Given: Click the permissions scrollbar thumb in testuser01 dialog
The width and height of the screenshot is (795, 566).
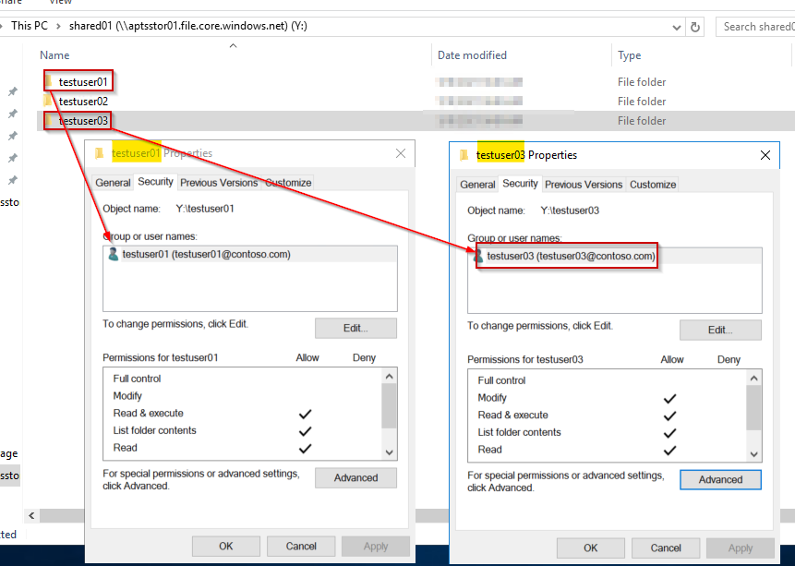Looking at the screenshot, I should 389,405.
